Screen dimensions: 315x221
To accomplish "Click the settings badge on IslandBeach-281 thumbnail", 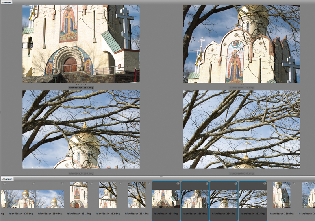I will pos(91,184).
